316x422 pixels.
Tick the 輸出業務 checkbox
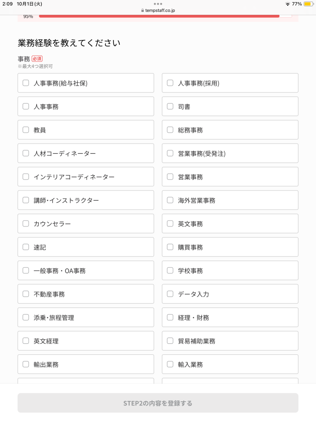tap(26, 364)
